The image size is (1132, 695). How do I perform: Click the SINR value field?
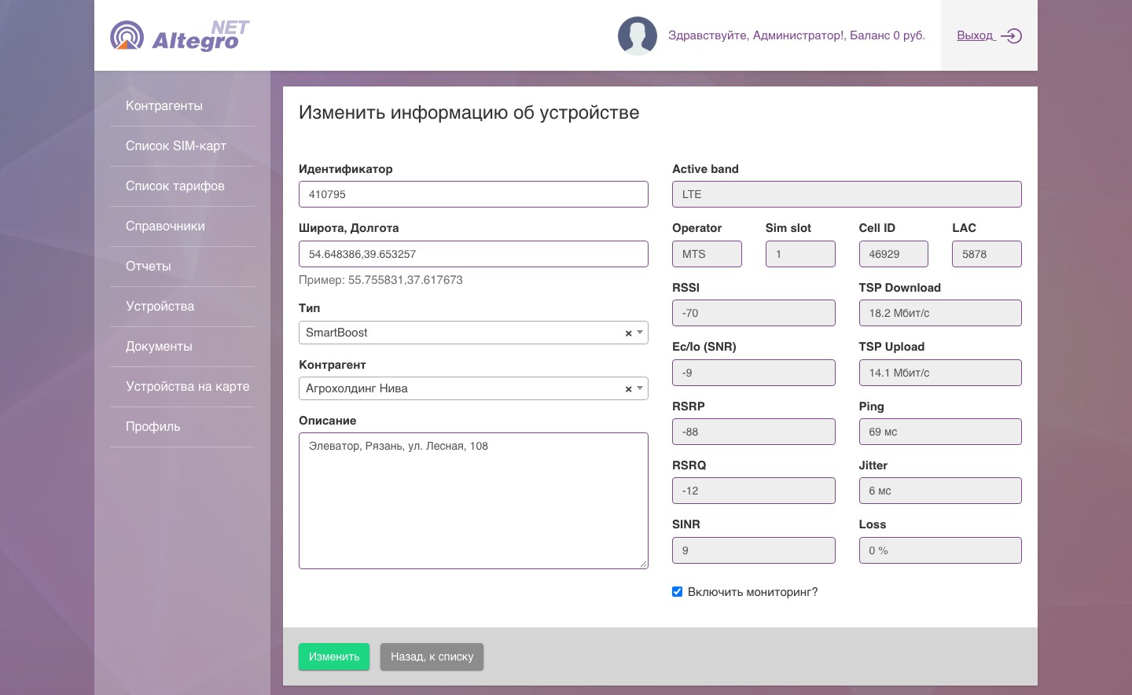pyautogui.click(x=754, y=550)
